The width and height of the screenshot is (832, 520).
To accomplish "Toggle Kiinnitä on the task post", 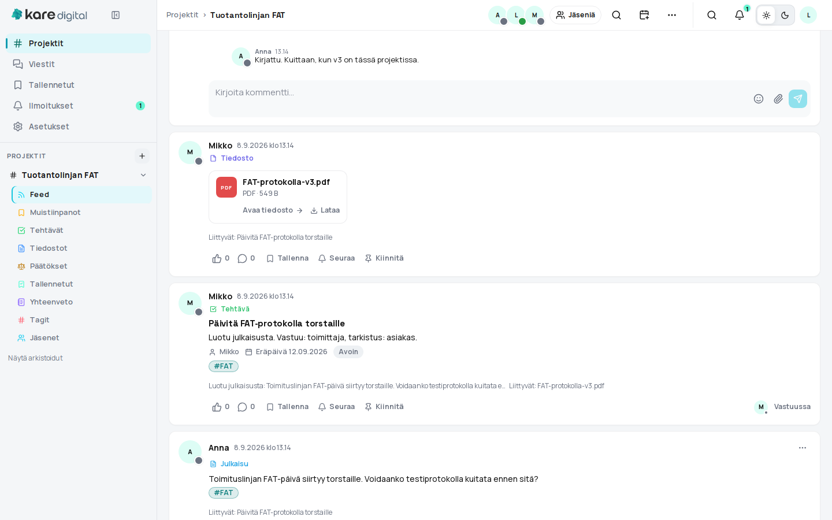I will pyautogui.click(x=384, y=407).
